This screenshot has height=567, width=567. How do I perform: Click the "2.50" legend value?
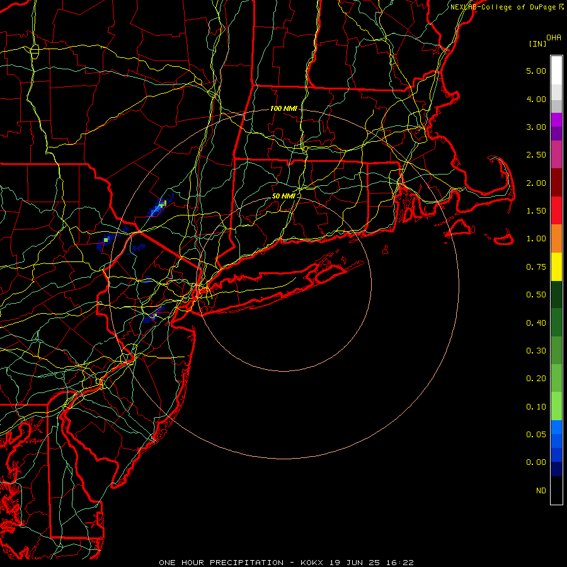pyautogui.click(x=536, y=155)
